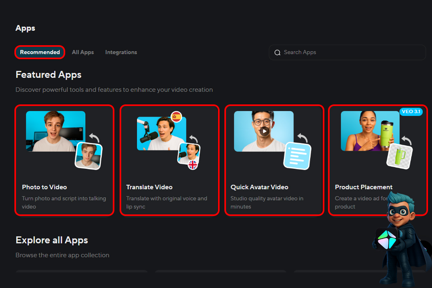The width and height of the screenshot is (432, 288).
Task: Open the Quick Avatar Video title
Action: click(259, 187)
